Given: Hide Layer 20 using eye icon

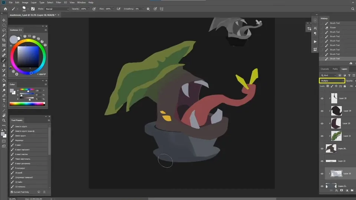Looking at the screenshot, I should point(322,124).
